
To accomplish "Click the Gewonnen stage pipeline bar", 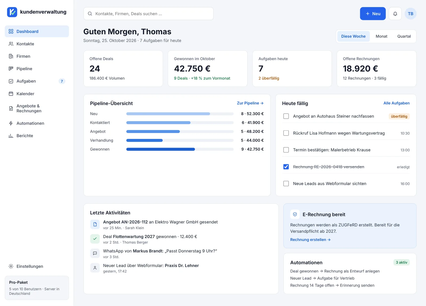I will click(x=180, y=149).
